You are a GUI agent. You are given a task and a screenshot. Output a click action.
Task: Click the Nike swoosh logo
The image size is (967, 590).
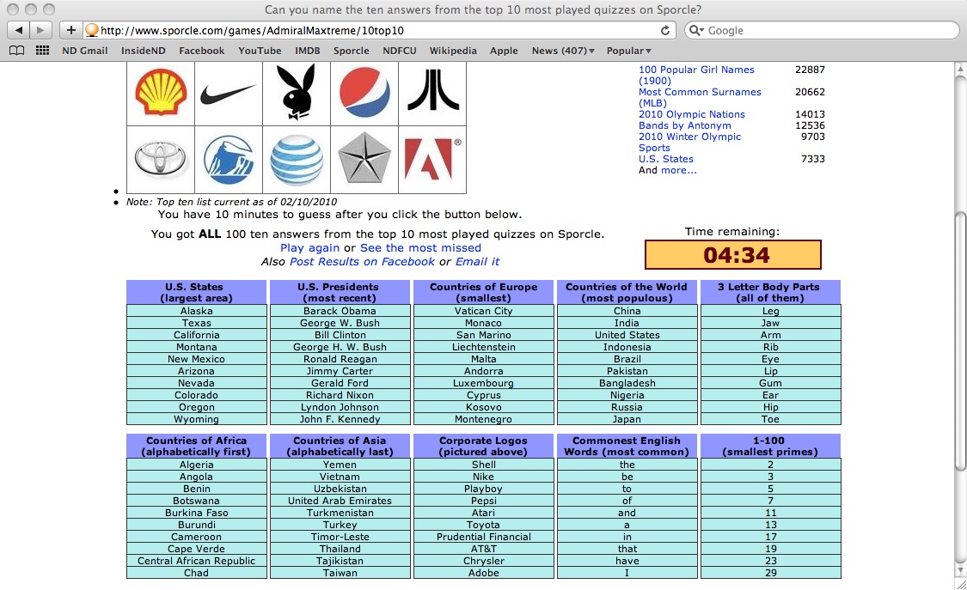coord(228,94)
